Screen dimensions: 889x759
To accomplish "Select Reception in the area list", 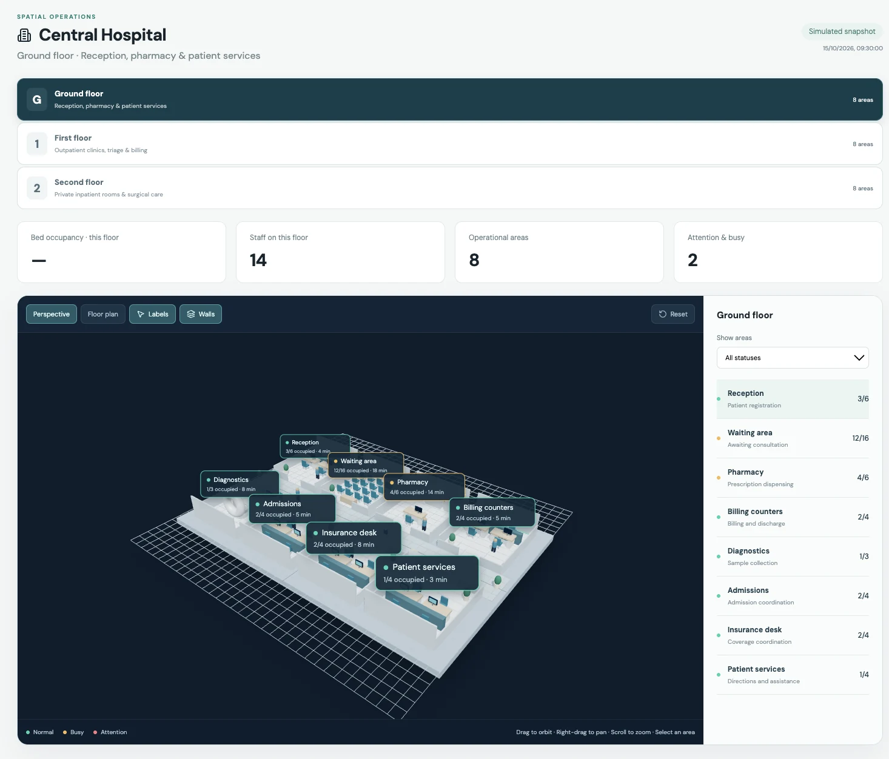I will click(x=793, y=399).
